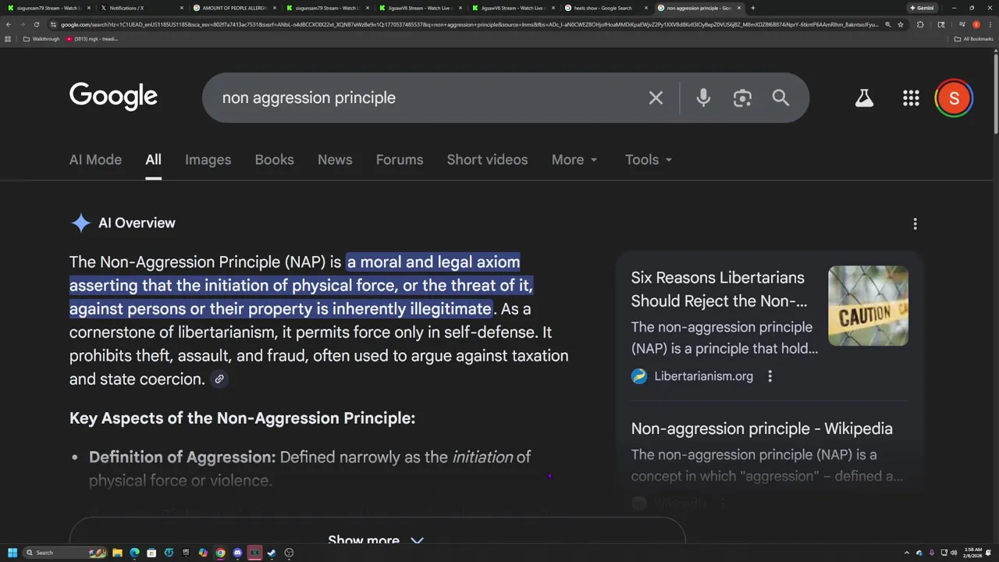Image resolution: width=999 pixels, height=562 pixels.
Task: Click the Windows taskbar Search box
Action: pyautogui.click(x=64, y=553)
